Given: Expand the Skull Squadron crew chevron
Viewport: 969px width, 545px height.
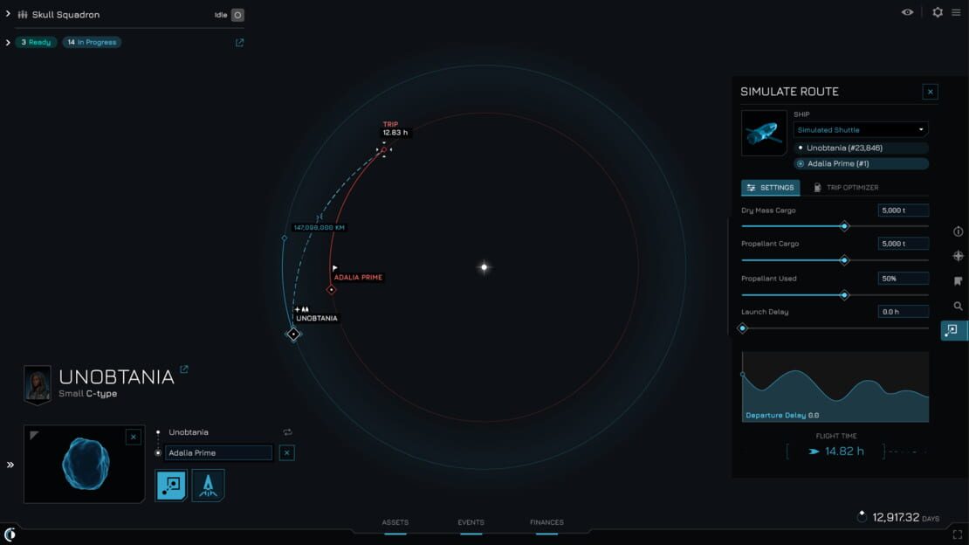Looking at the screenshot, I should (8, 14).
